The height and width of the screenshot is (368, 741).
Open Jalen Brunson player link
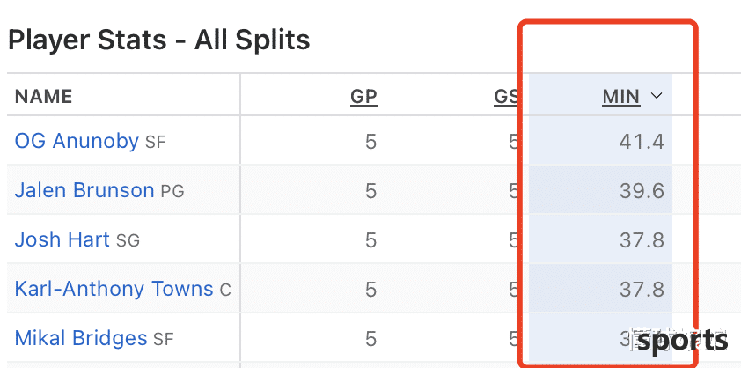(x=84, y=190)
